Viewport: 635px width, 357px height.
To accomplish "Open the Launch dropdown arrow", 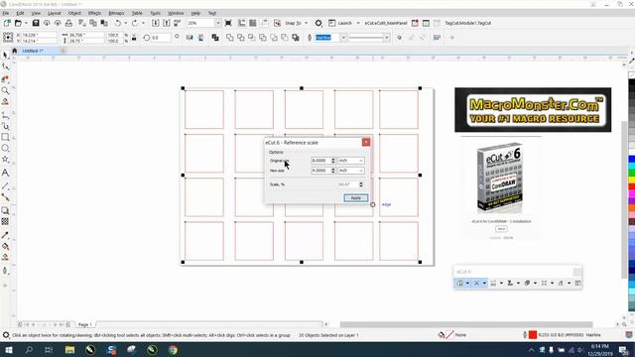I will coord(358,23).
